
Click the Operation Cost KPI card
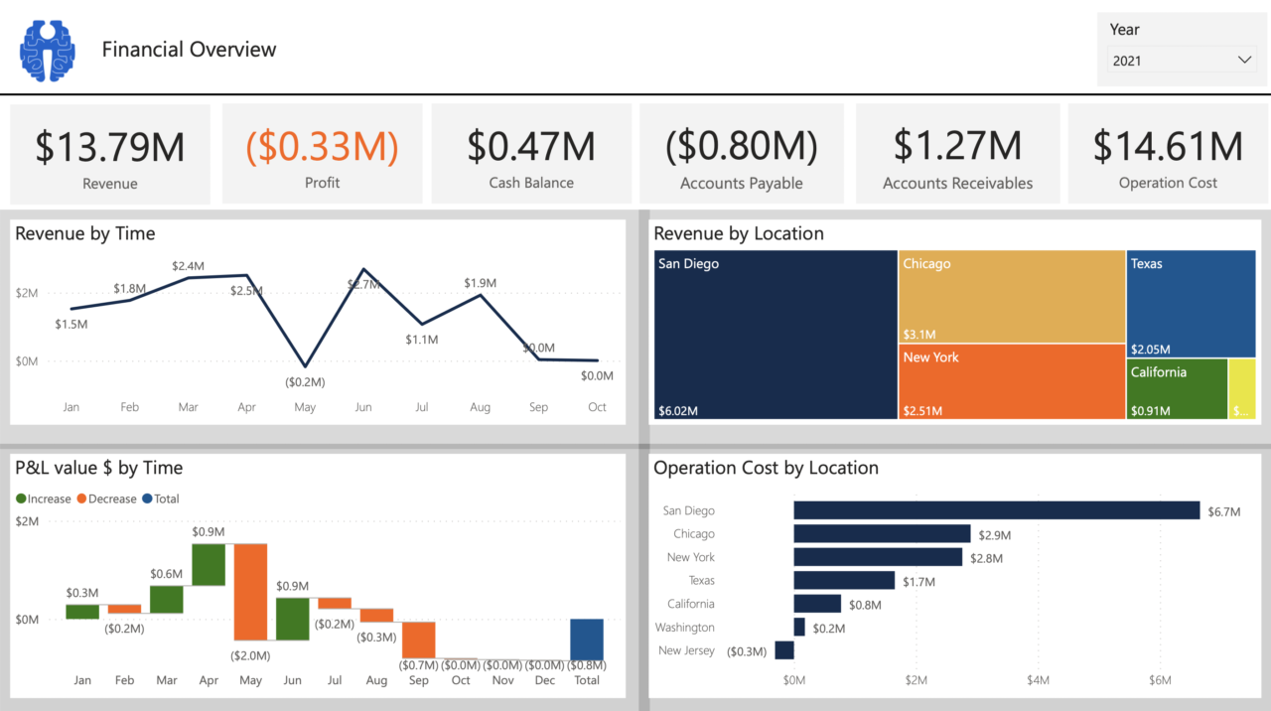1168,154
